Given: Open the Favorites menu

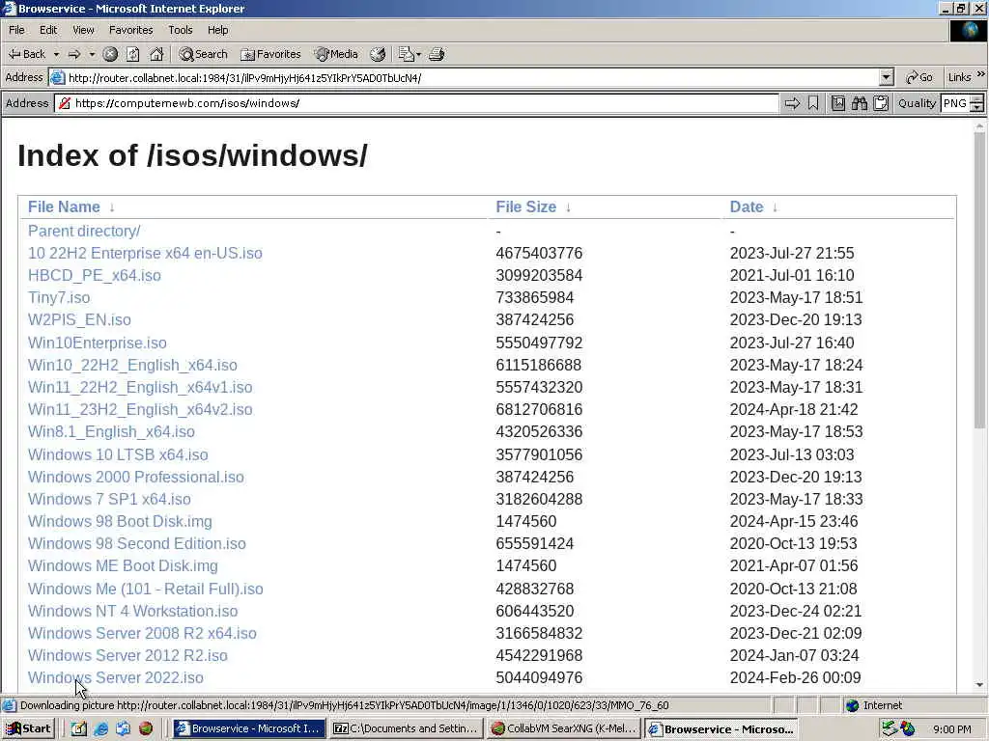Looking at the screenshot, I should coord(130,30).
